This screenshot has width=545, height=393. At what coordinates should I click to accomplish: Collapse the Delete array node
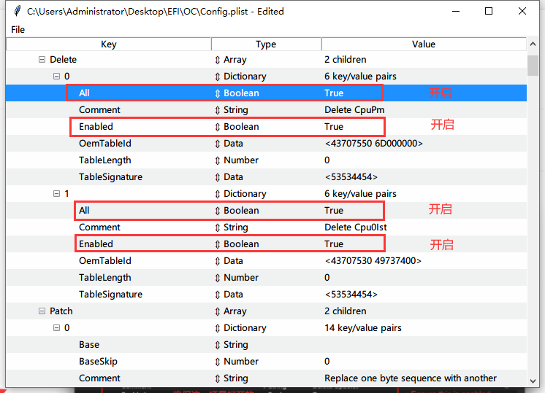pyautogui.click(x=42, y=60)
